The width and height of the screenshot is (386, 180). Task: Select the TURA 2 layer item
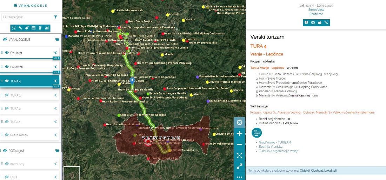[x=15, y=108]
